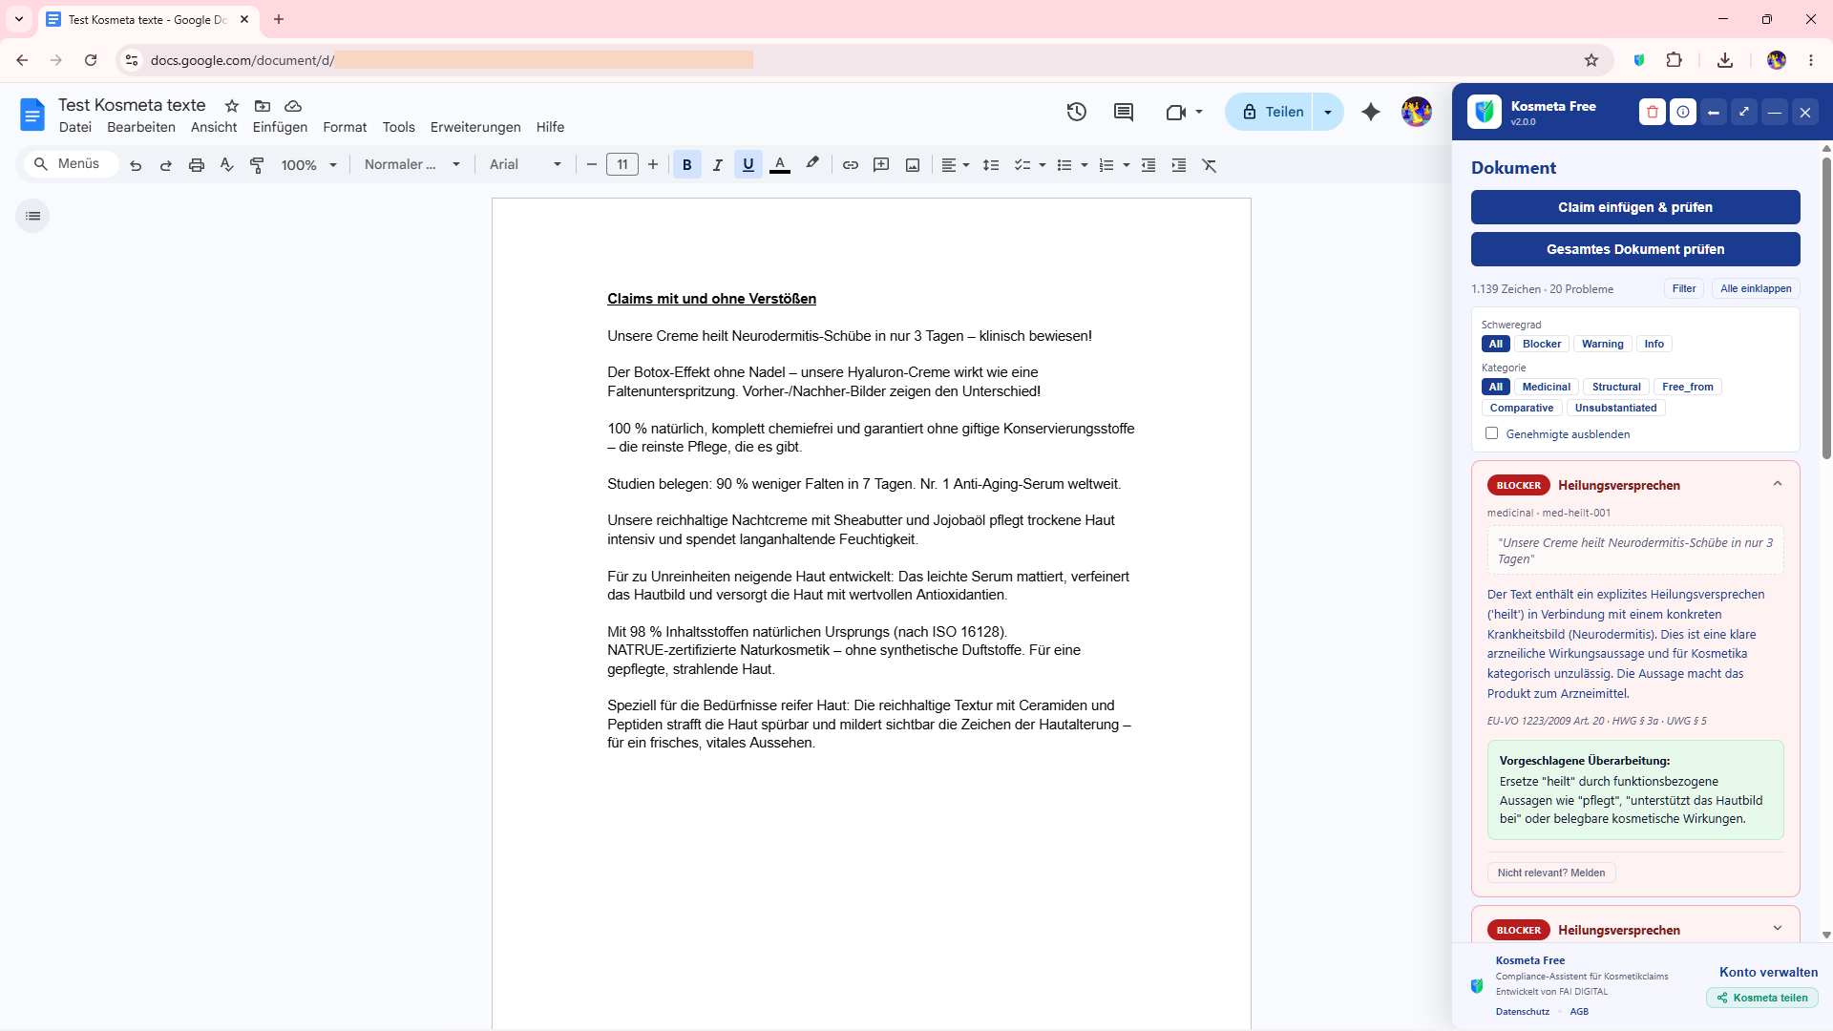This screenshot has width=1833, height=1031.
Task: Open the Erweiterungen menu
Action: [475, 127]
